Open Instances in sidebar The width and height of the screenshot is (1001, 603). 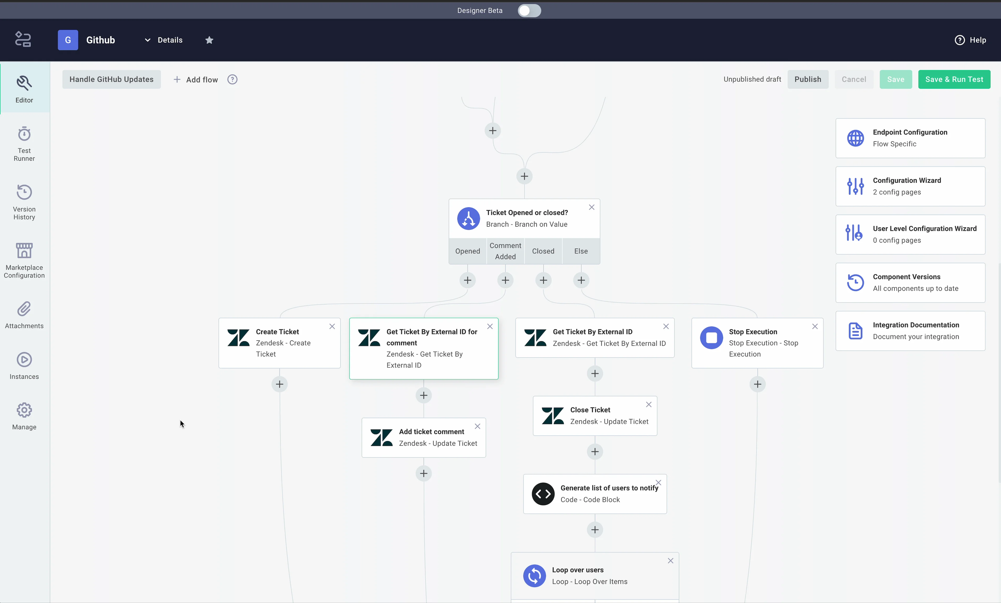pyautogui.click(x=24, y=366)
